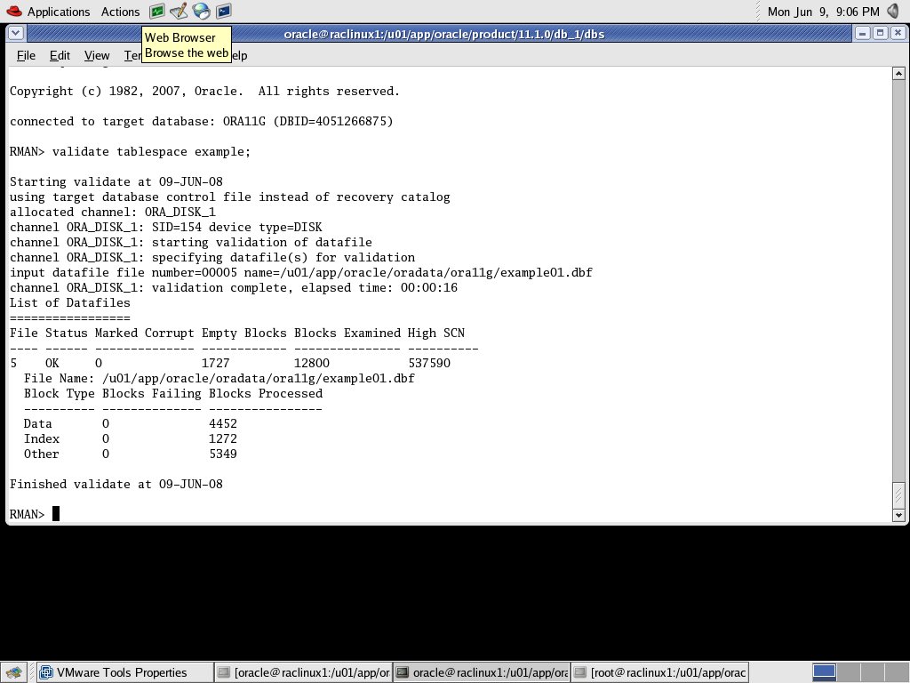Click the Empty Blocks value 1727
This screenshot has height=683, width=910.
(x=216, y=363)
